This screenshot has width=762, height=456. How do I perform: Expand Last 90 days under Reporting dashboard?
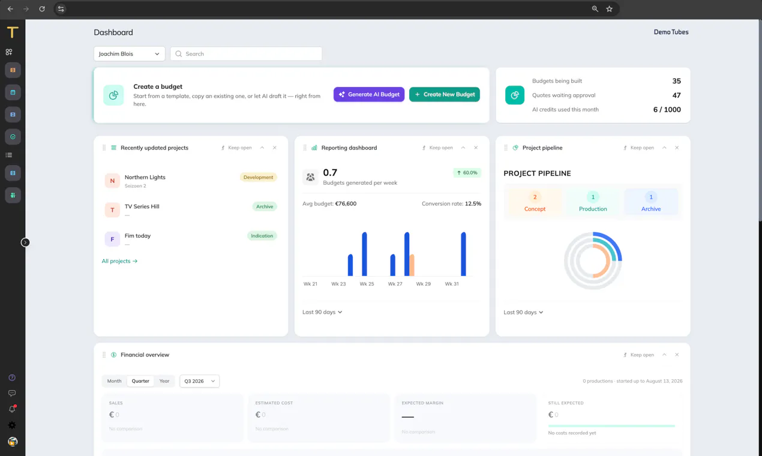(x=322, y=312)
